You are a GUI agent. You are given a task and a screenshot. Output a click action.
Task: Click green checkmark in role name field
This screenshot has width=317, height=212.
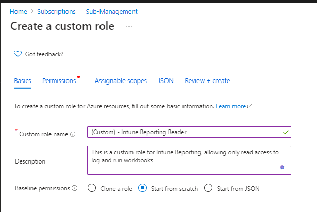[286, 132]
